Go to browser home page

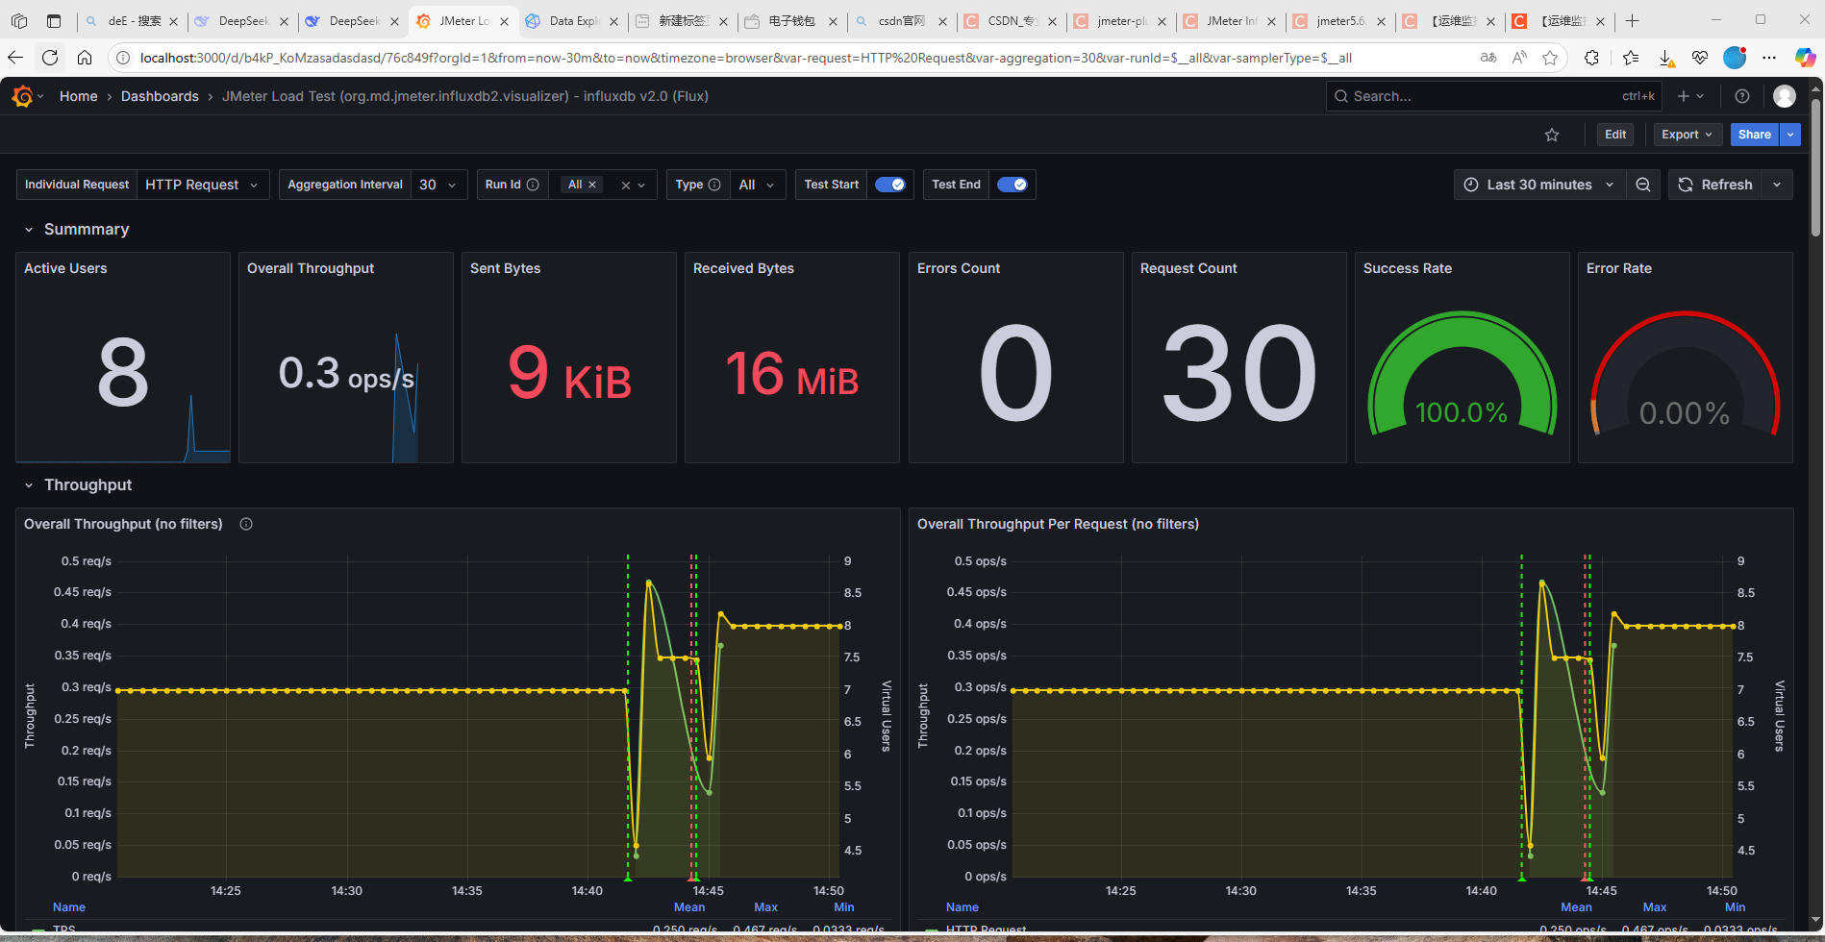coord(85,58)
